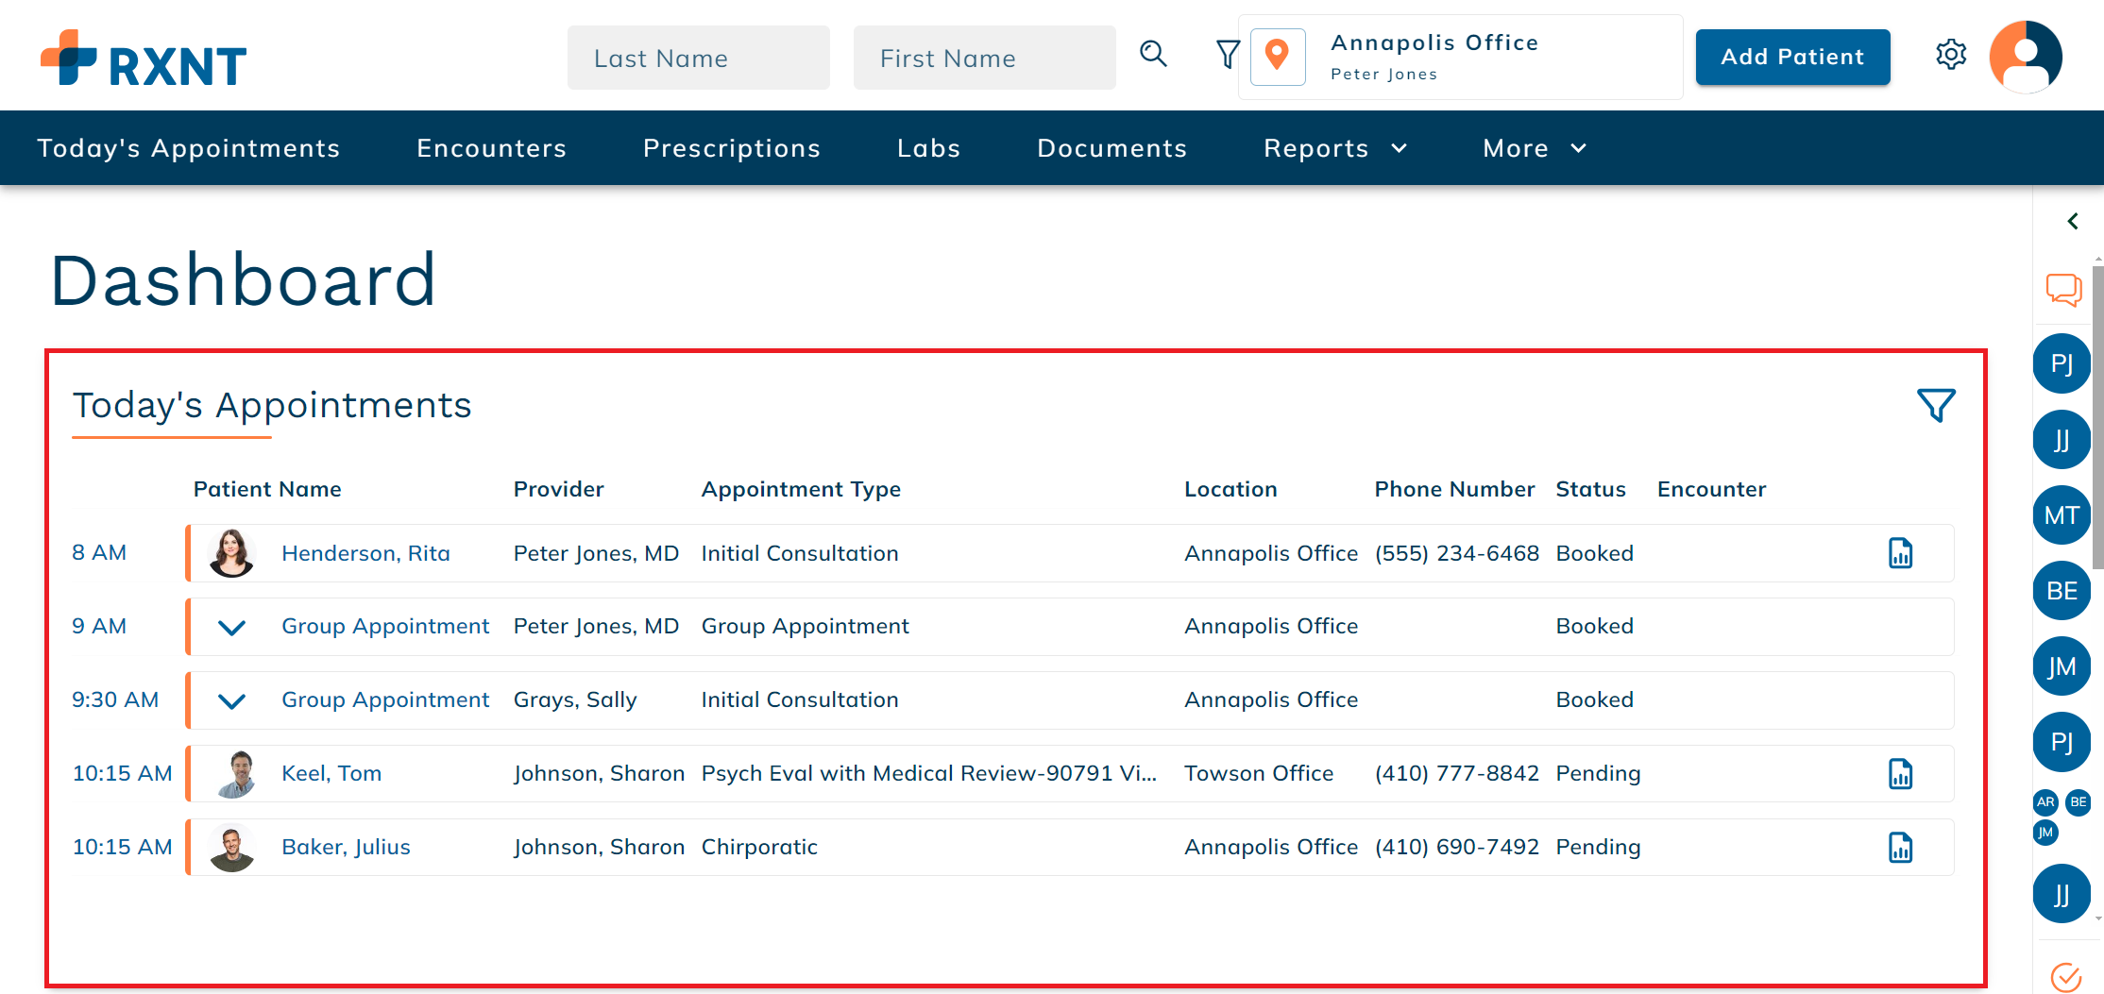Select the Encounters navigation item
This screenshot has height=994, width=2104.
492,148
